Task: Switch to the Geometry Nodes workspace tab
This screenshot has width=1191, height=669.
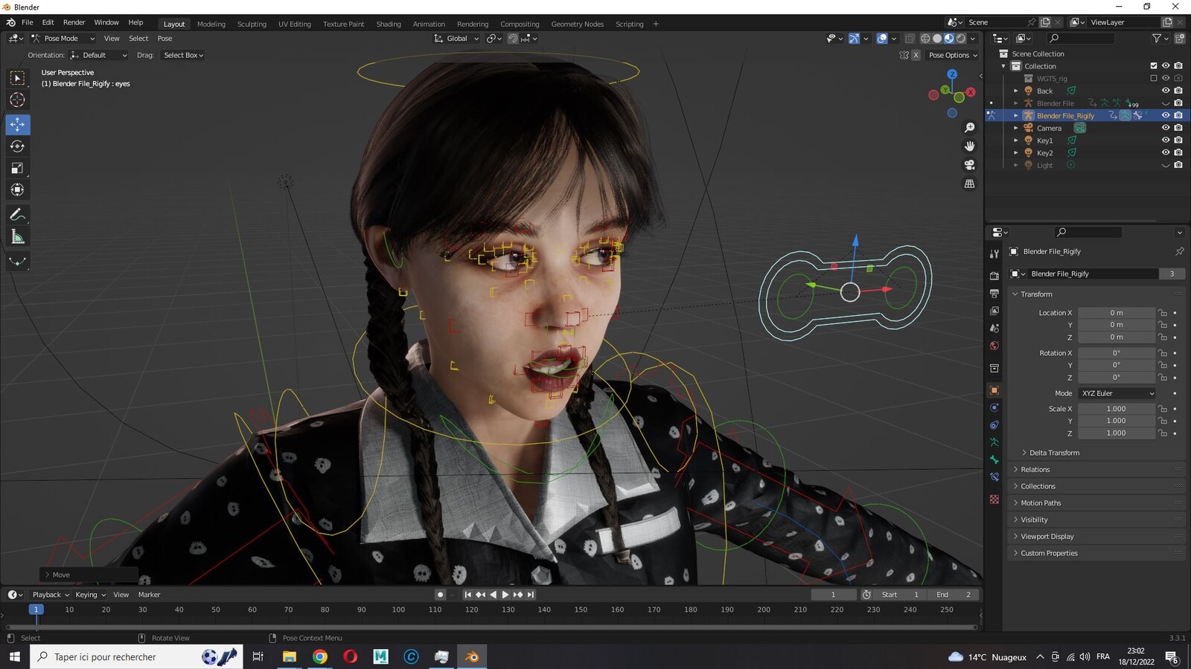Action: (x=577, y=24)
